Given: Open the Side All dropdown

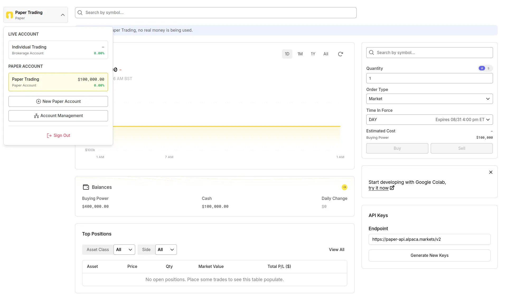Looking at the screenshot, I should pyautogui.click(x=166, y=249).
